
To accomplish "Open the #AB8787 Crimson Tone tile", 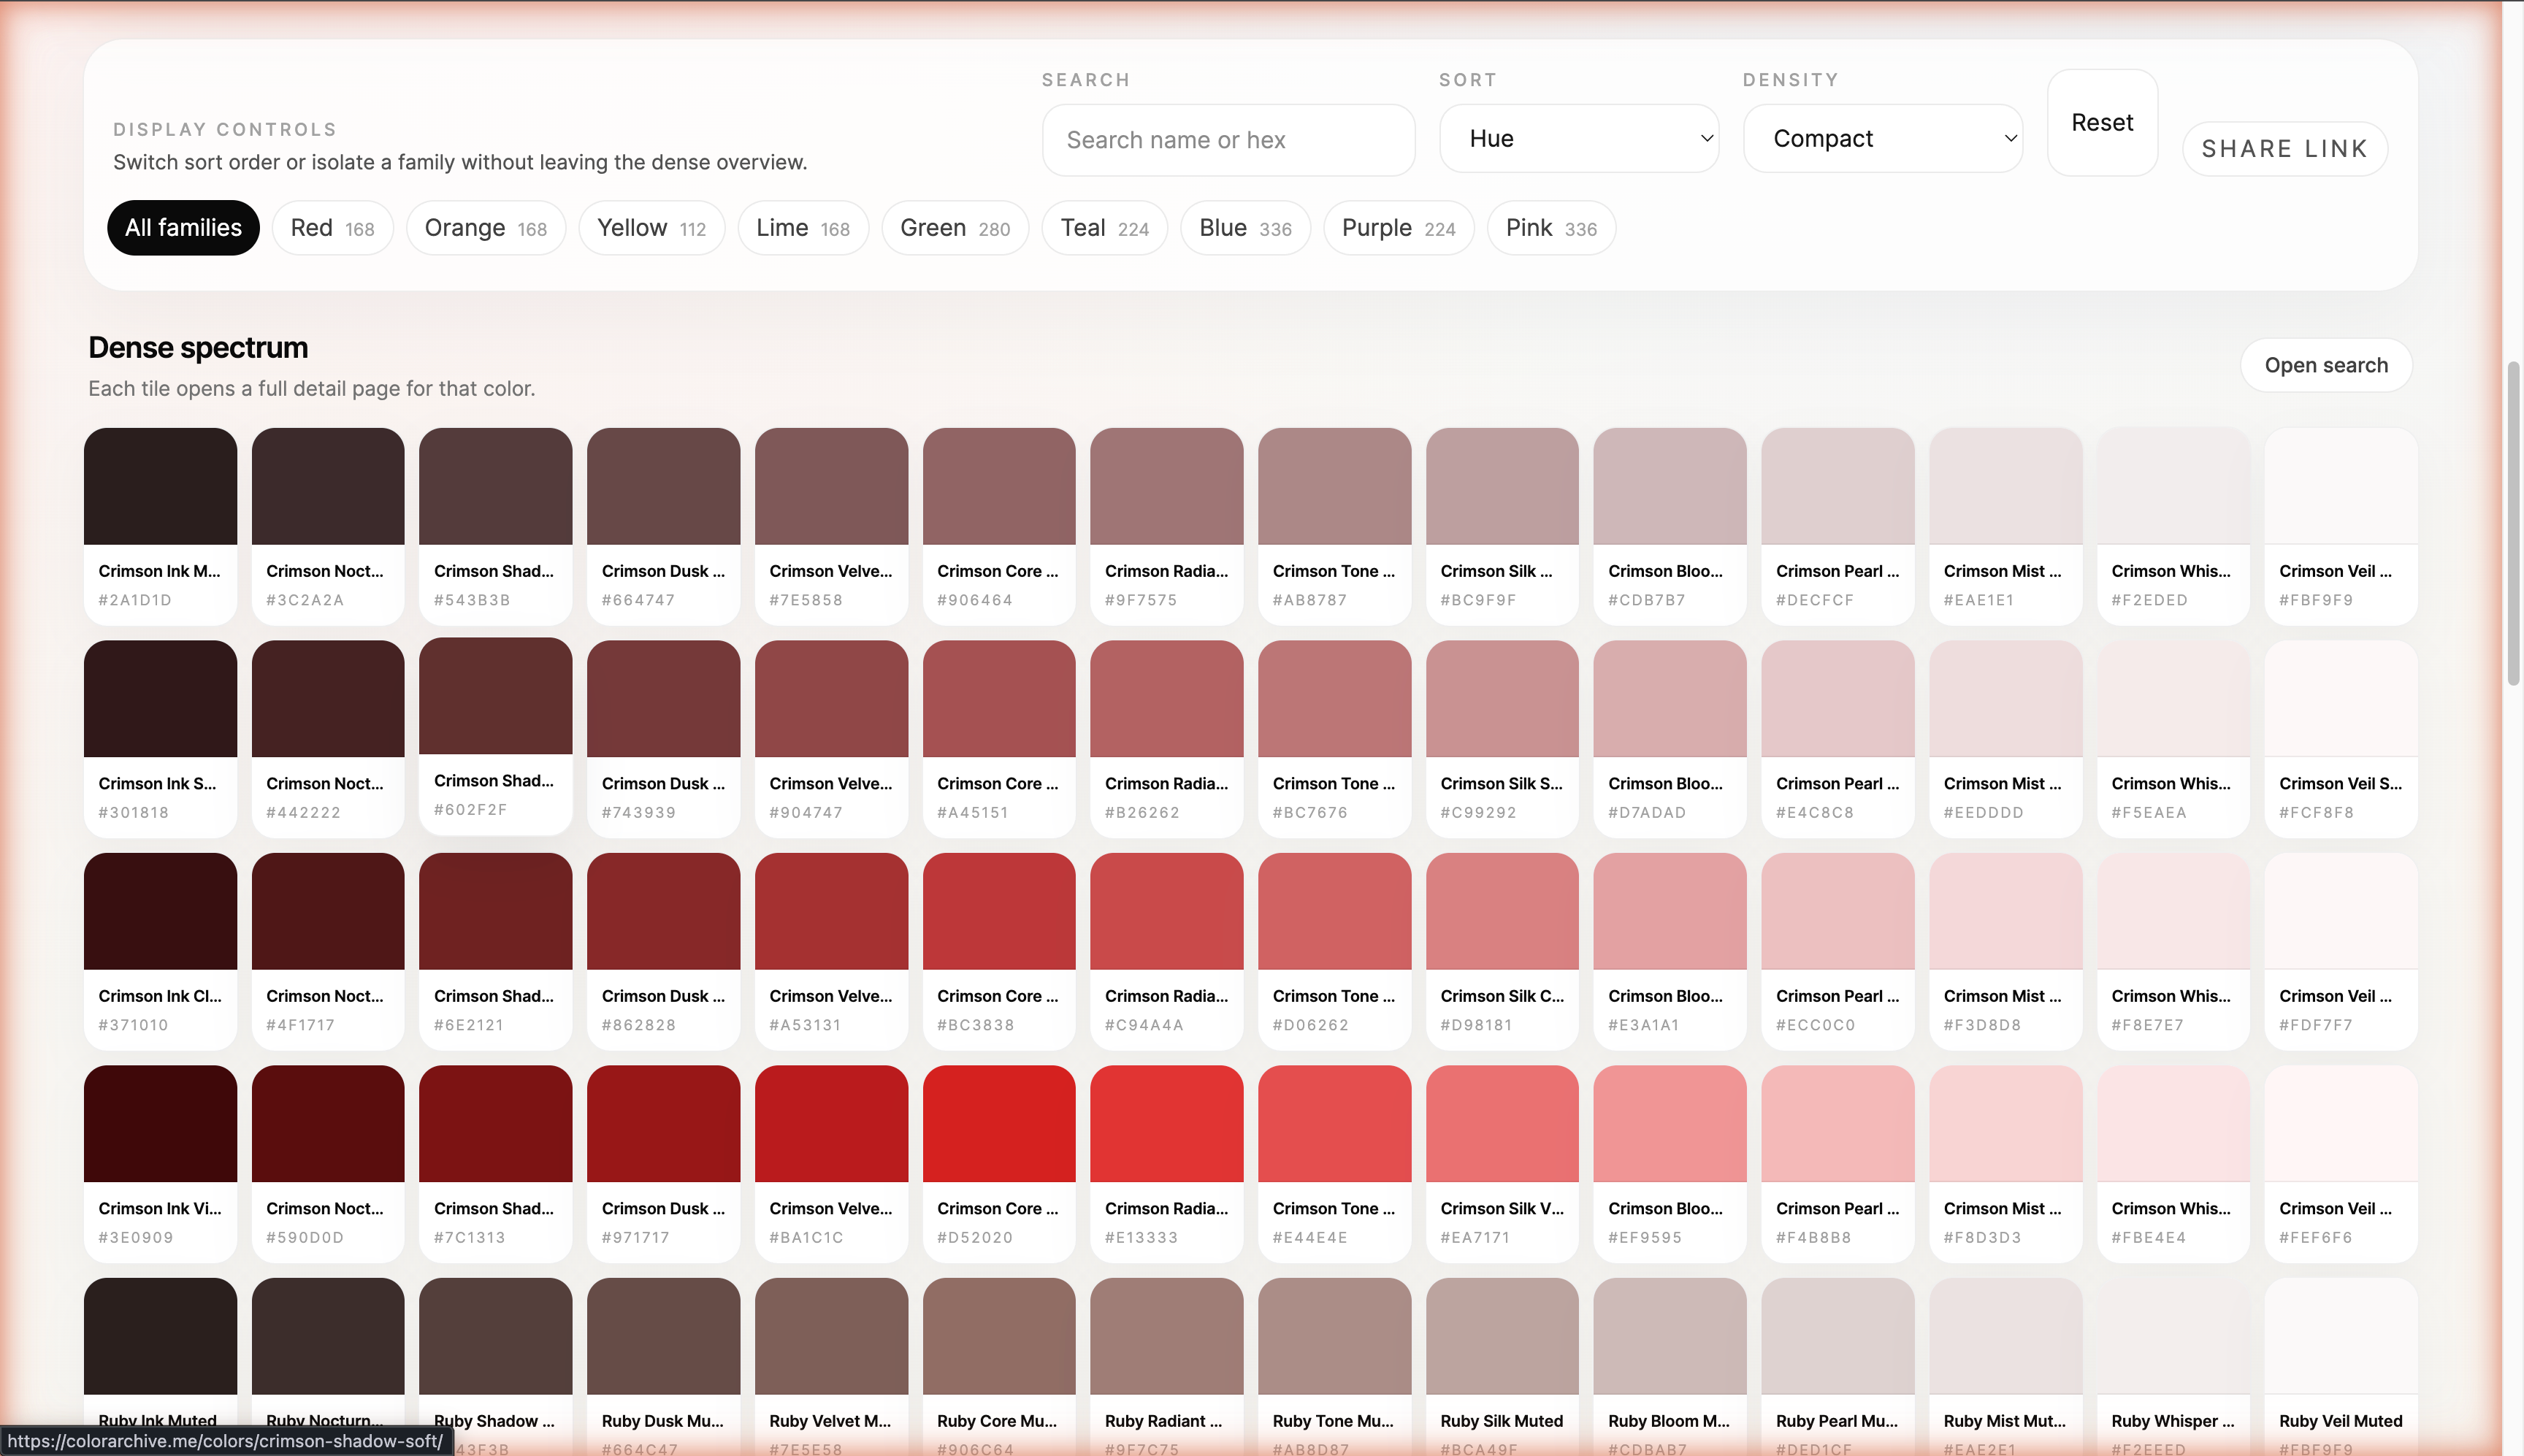I will pos(1334,526).
